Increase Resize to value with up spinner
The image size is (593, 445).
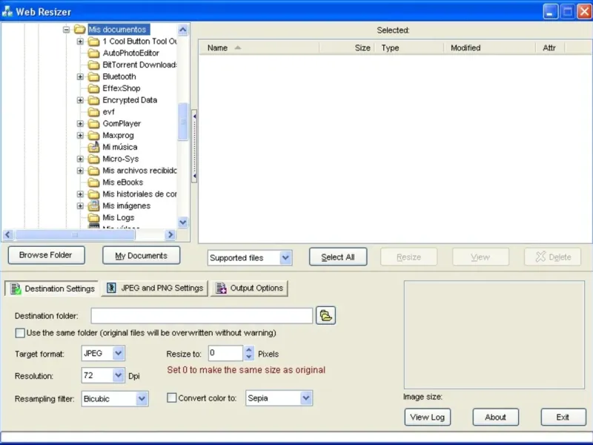(x=249, y=349)
